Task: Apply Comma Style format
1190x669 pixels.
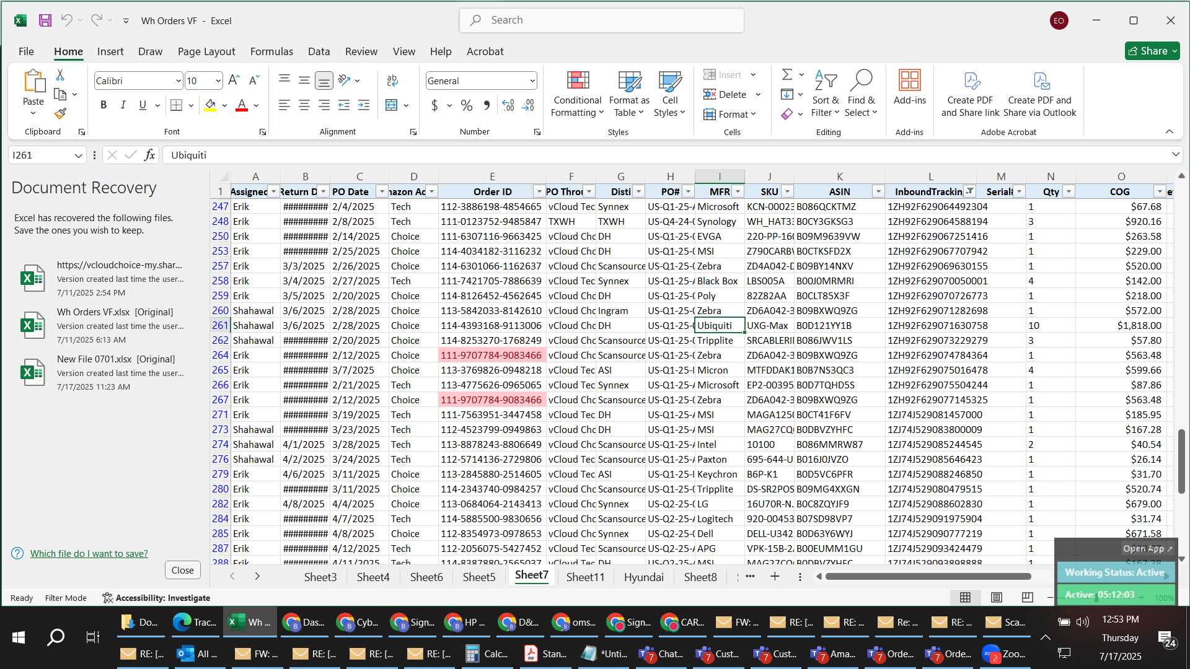Action: (x=487, y=105)
